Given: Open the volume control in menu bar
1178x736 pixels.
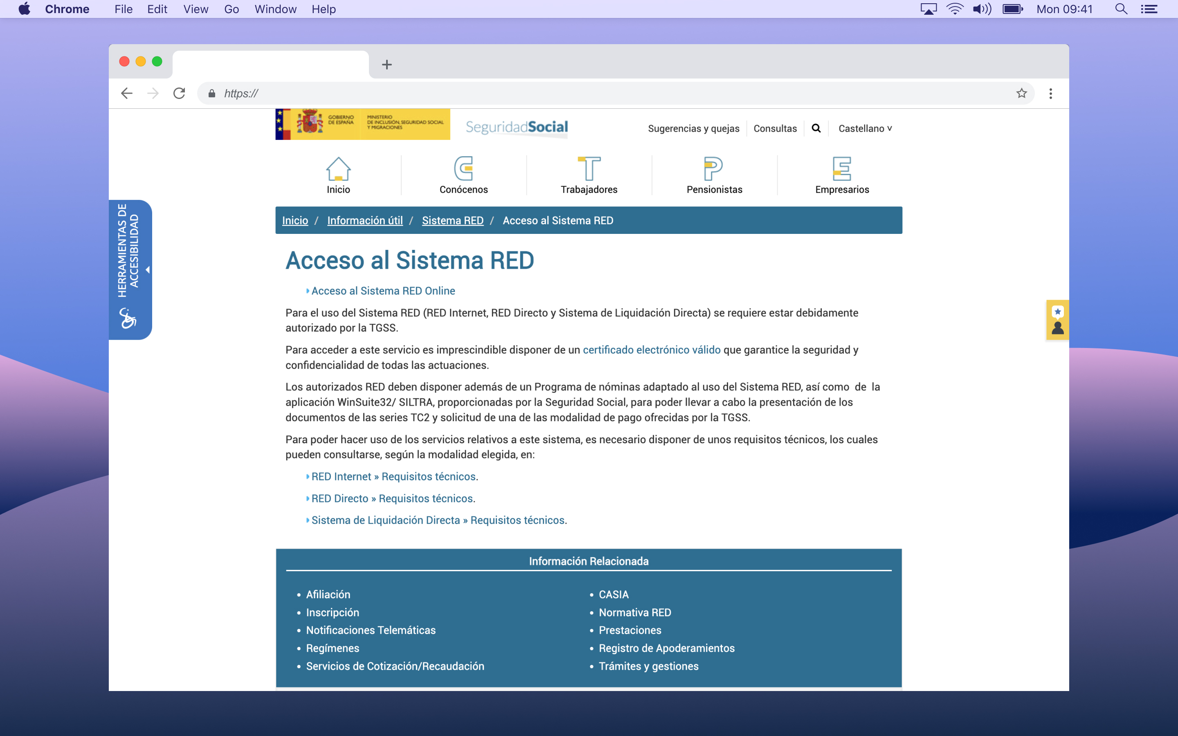Looking at the screenshot, I should 982,9.
